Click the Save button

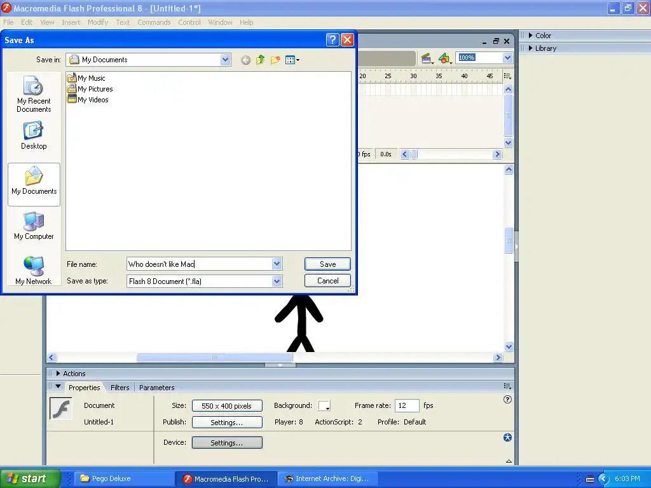coord(327,264)
